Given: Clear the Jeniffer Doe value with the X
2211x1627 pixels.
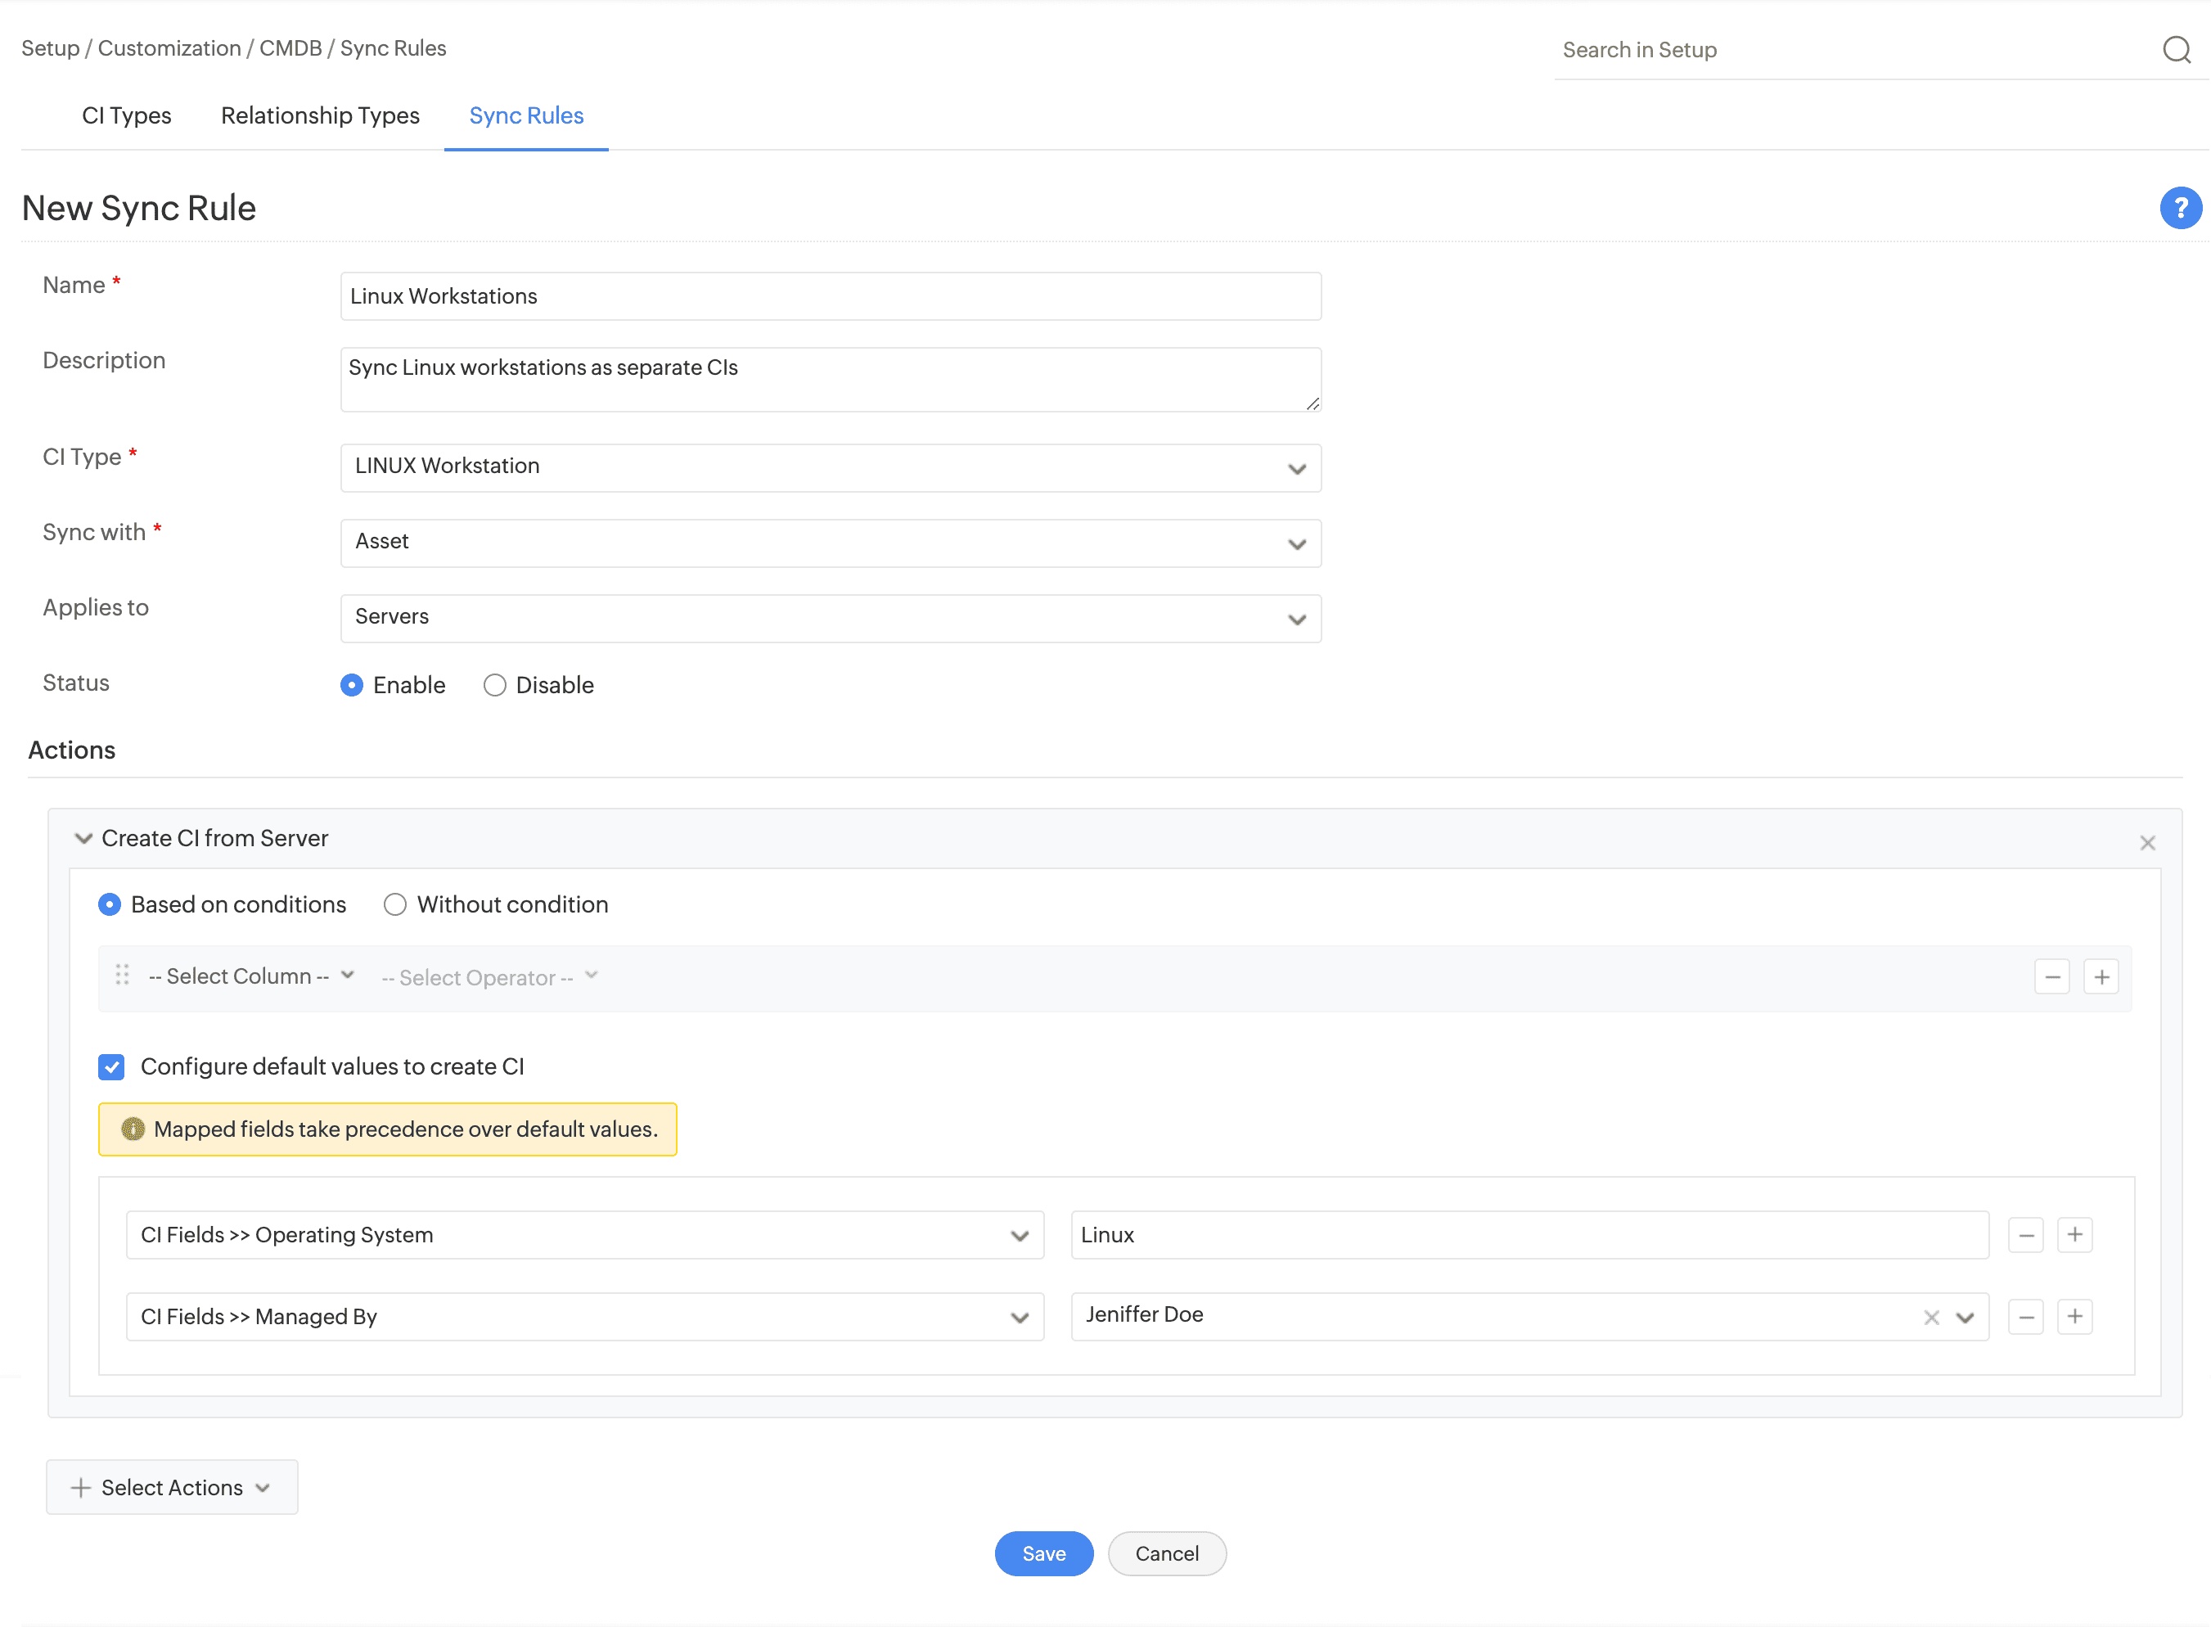Looking at the screenshot, I should pyautogui.click(x=1930, y=1316).
